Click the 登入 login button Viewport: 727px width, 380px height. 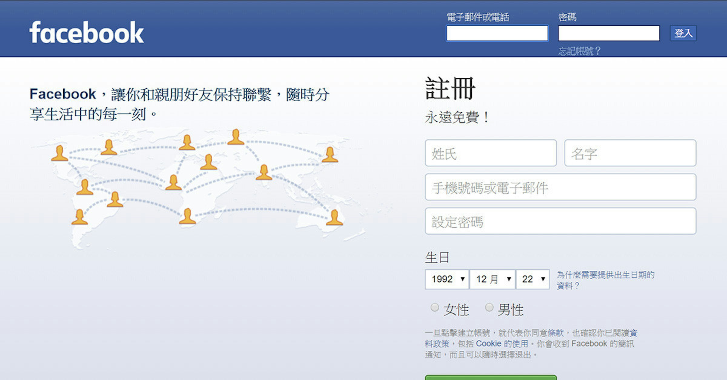pyautogui.click(x=683, y=33)
